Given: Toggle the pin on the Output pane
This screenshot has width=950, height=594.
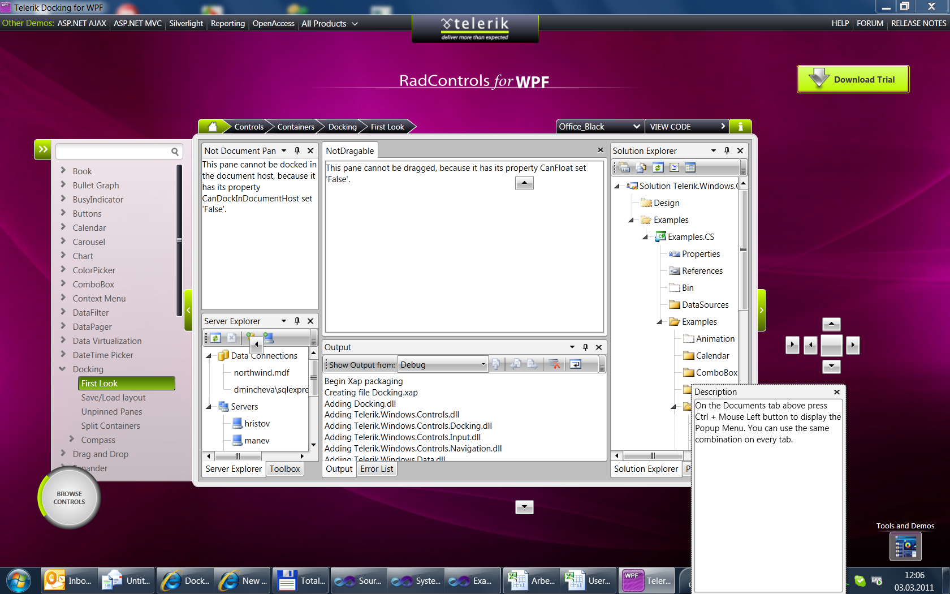Looking at the screenshot, I should 585,347.
